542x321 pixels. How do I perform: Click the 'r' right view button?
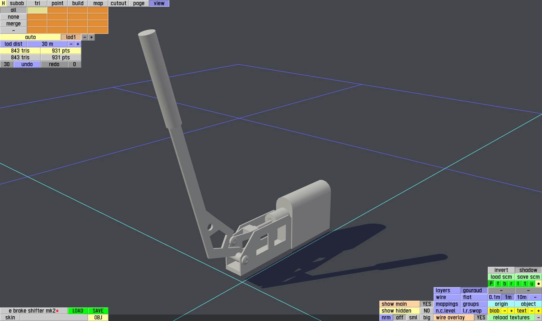[x=511, y=284]
